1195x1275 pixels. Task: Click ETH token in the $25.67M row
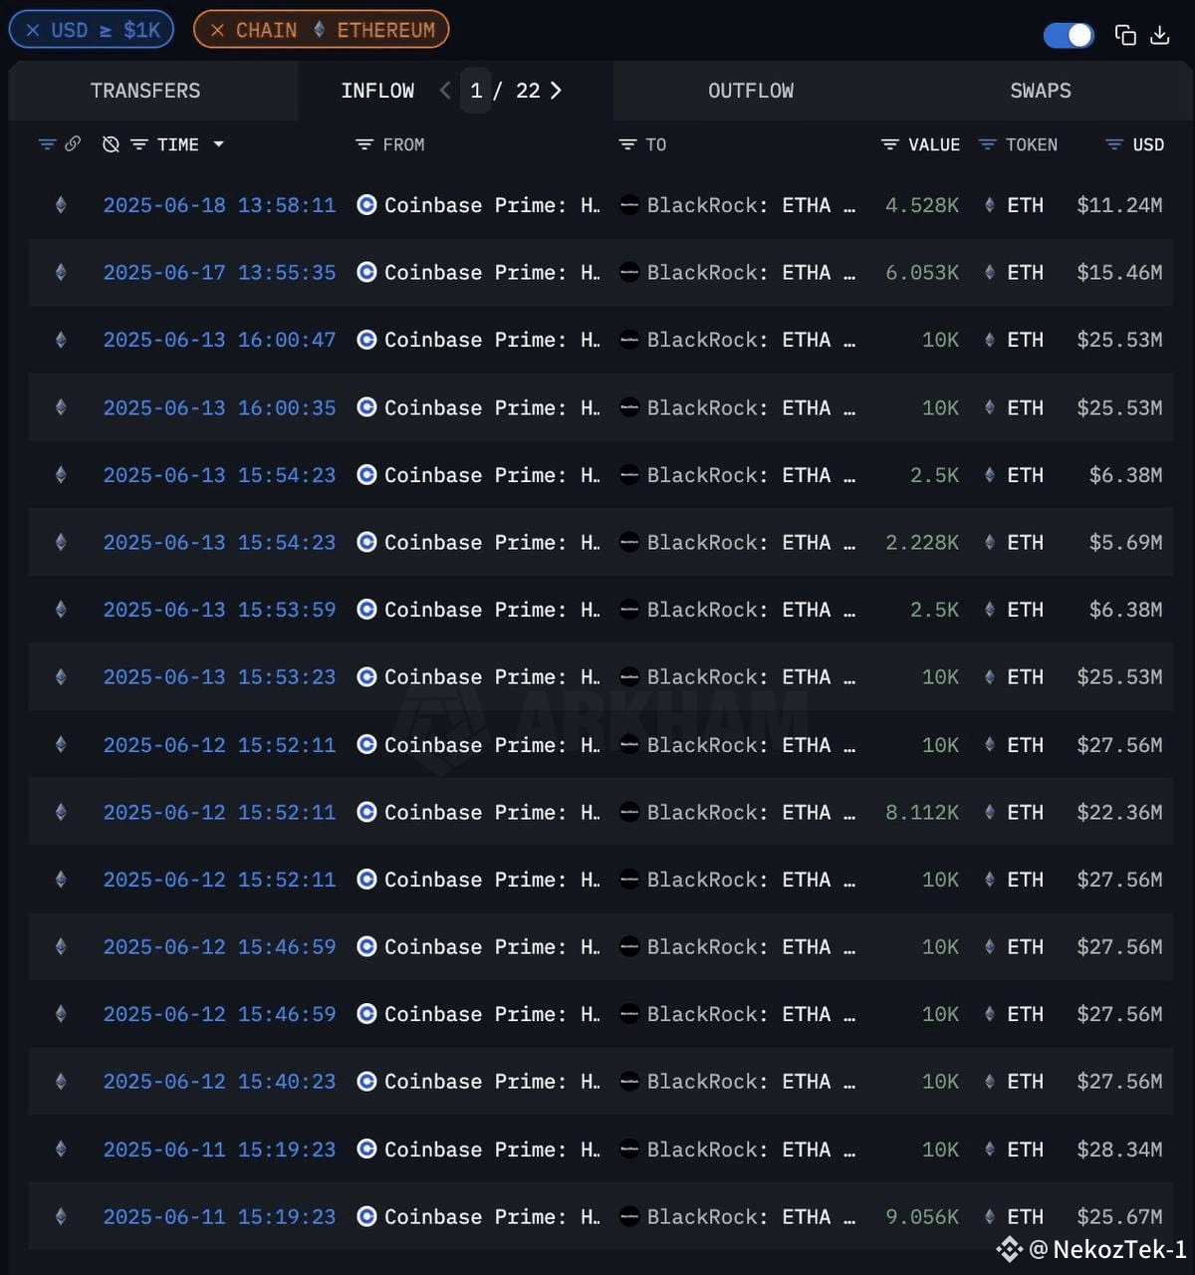tap(1015, 1217)
